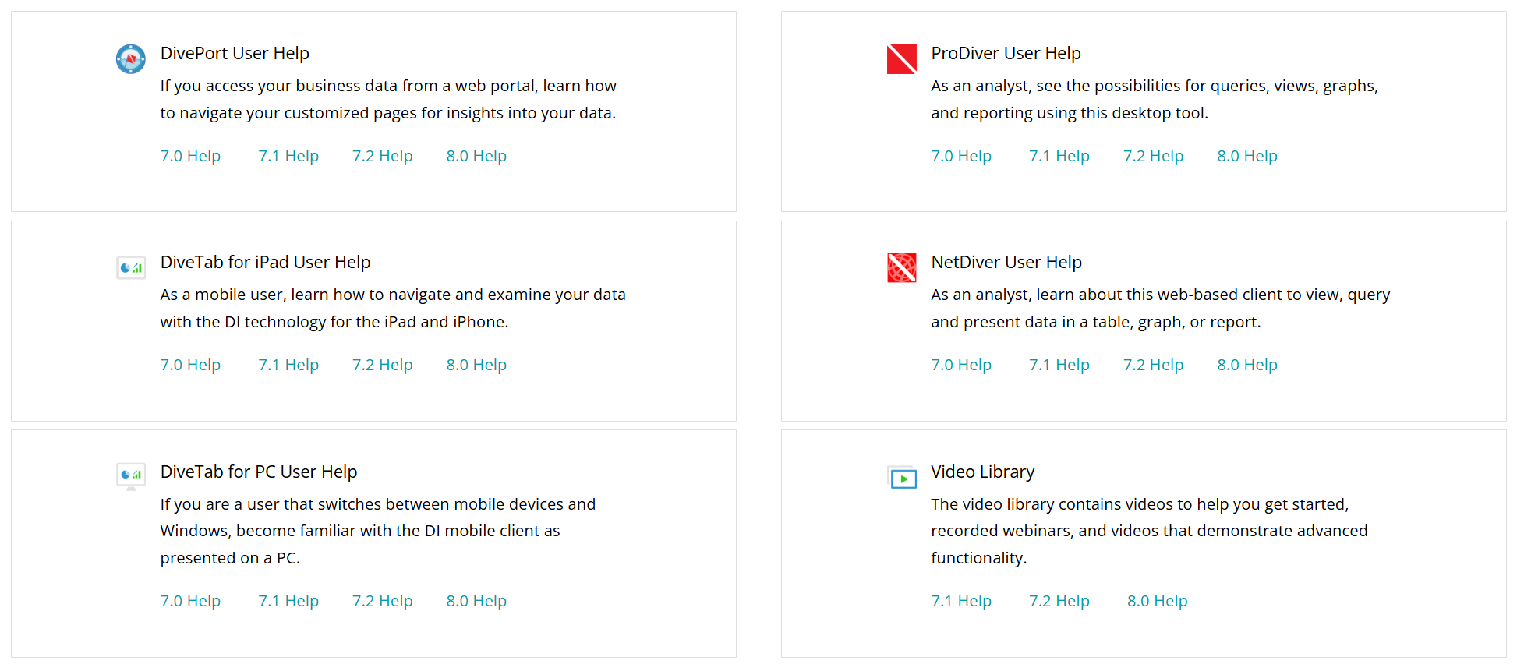1517x664 pixels.
Task: Click the ProDiver red flag icon
Action: [x=901, y=59]
